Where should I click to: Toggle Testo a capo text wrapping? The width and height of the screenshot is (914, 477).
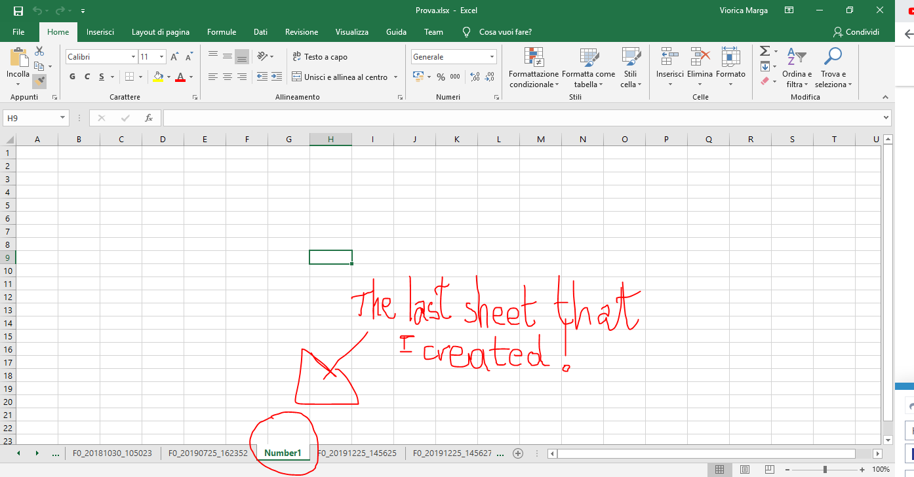[320, 57]
